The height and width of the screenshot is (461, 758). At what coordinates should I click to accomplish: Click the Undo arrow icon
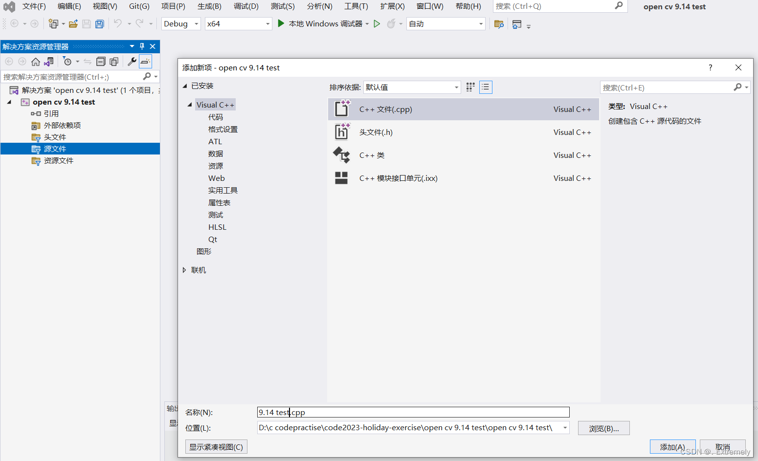tap(118, 23)
